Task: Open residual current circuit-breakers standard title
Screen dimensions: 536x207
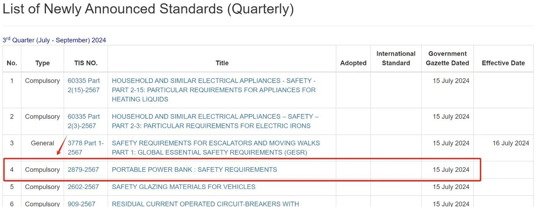Action: [205, 204]
